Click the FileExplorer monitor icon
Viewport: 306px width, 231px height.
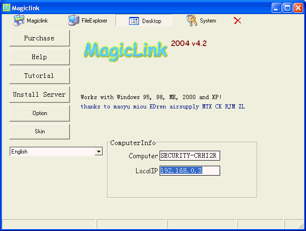coord(74,20)
